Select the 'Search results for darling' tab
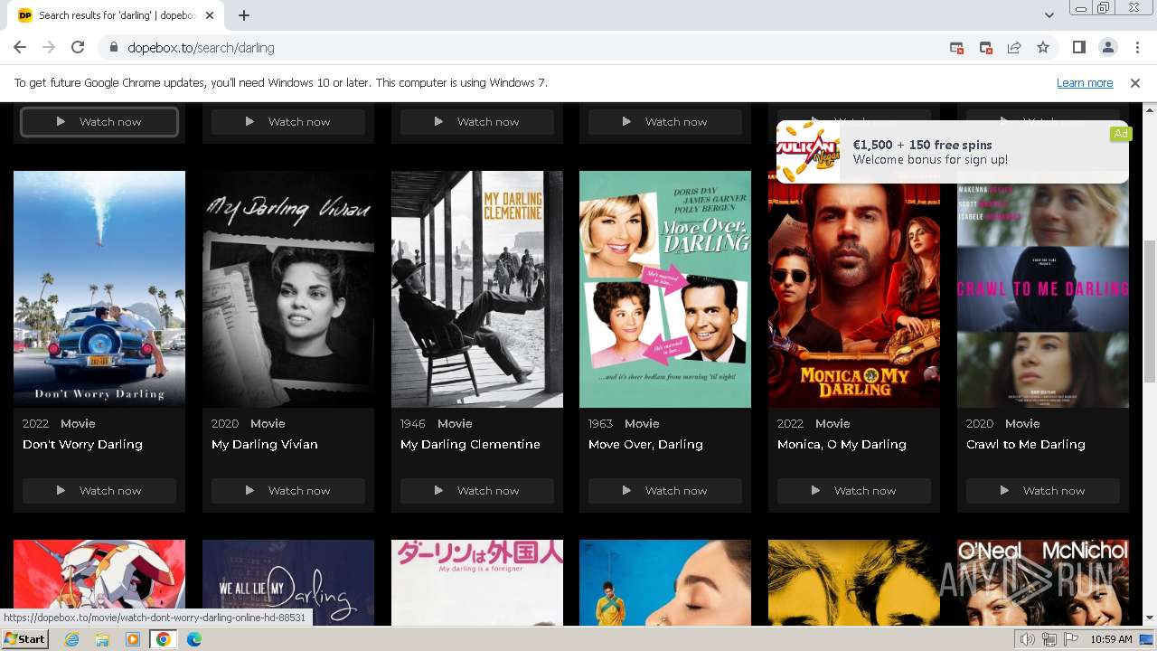 pos(118,15)
